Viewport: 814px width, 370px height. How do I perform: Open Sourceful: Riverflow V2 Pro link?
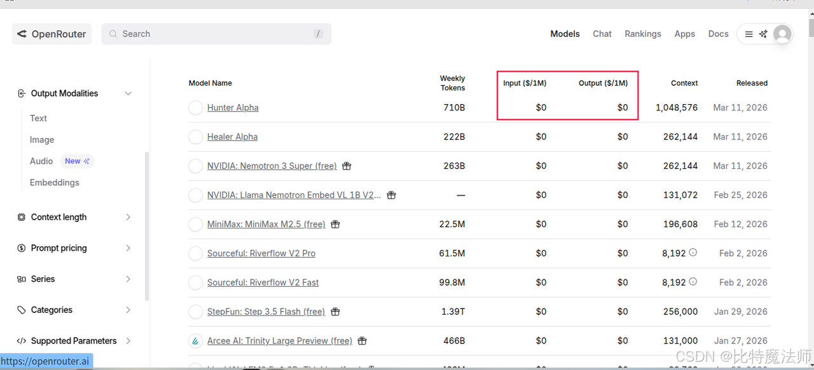tap(261, 254)
